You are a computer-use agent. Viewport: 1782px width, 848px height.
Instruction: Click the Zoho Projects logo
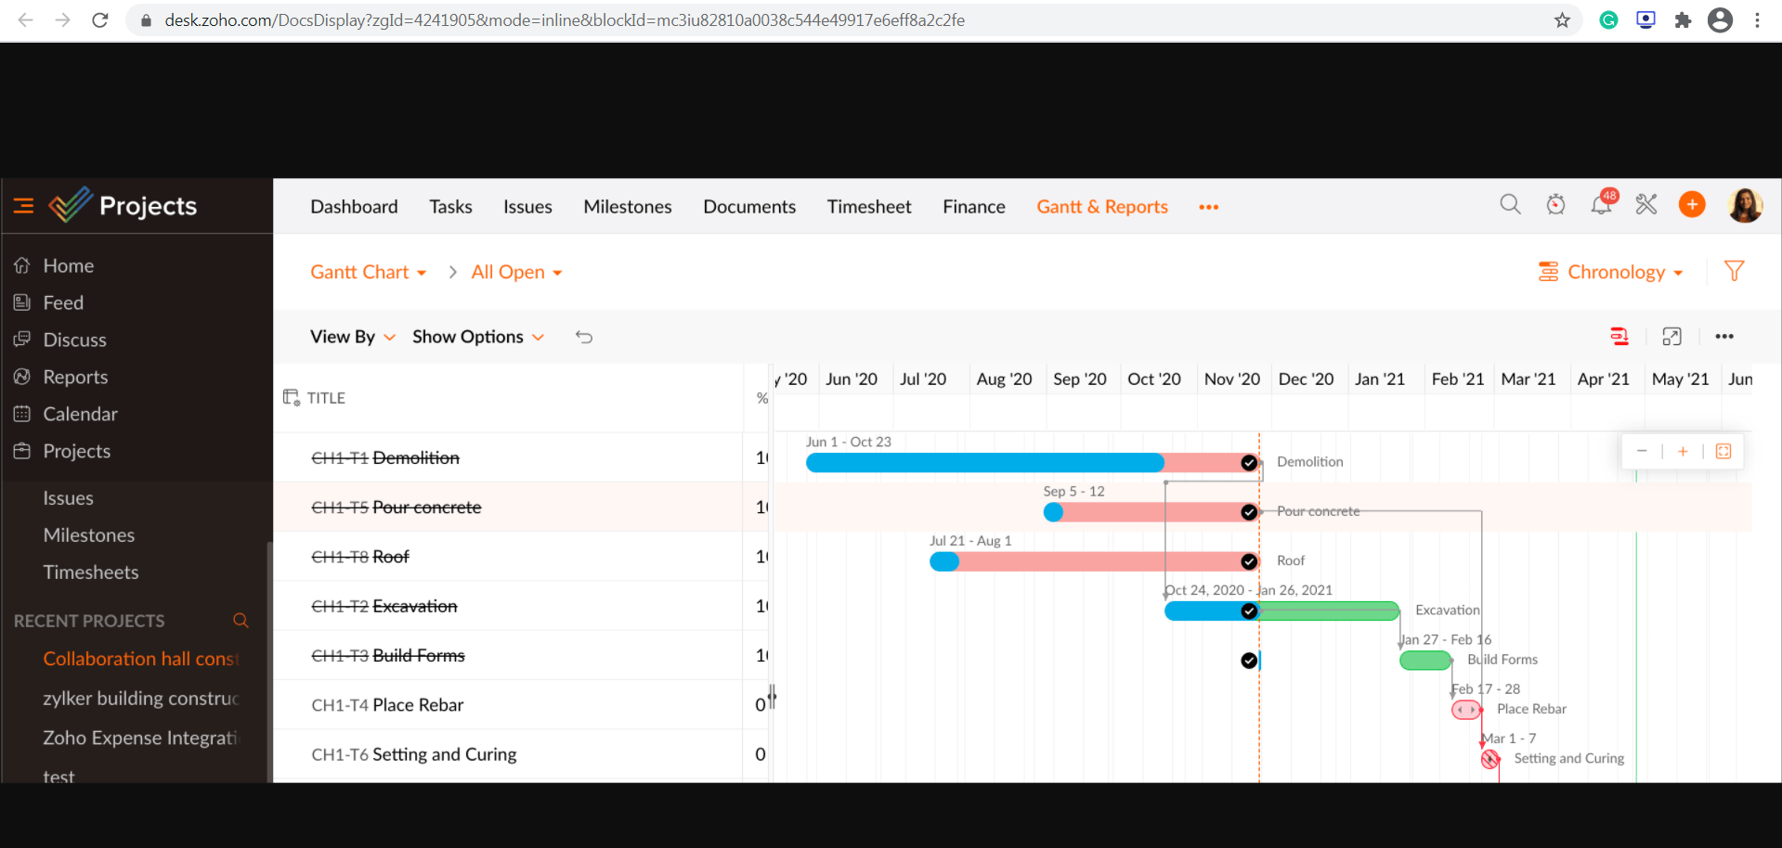(x=123, y=205)
